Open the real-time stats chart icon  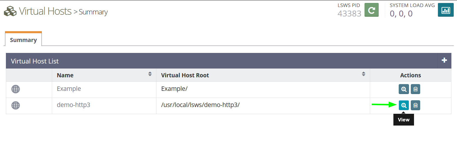(446, 10)
